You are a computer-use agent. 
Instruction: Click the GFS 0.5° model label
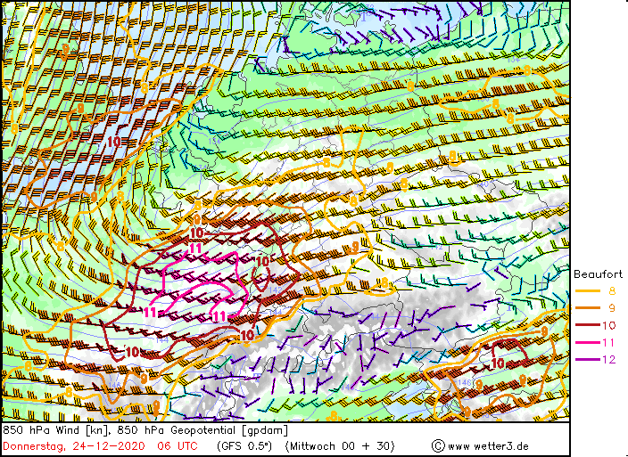tap(244, 445)
